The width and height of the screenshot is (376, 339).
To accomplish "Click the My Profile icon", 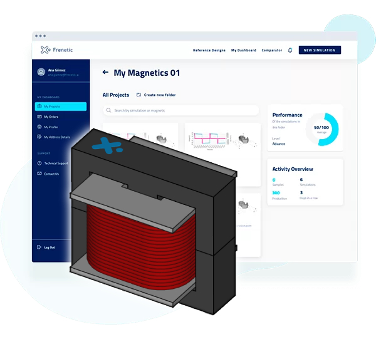I will coord(39,127).
